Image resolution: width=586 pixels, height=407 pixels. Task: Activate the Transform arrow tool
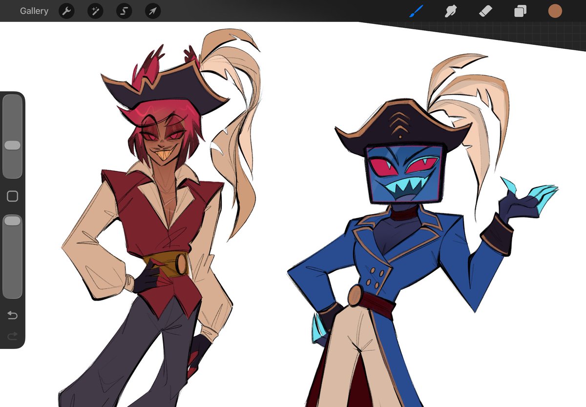153,11
